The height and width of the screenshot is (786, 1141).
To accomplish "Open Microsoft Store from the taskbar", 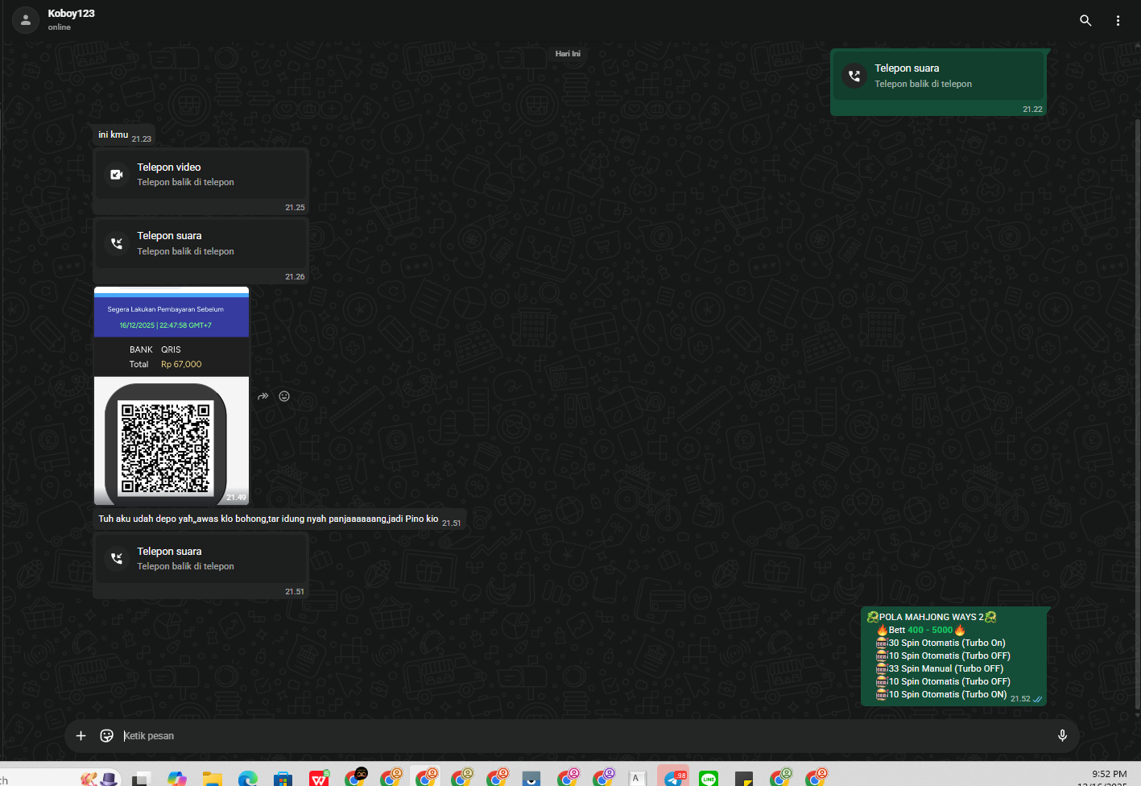I will coord(283,778).
